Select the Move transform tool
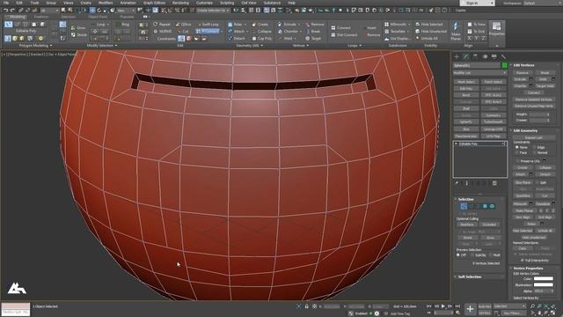 92,11
